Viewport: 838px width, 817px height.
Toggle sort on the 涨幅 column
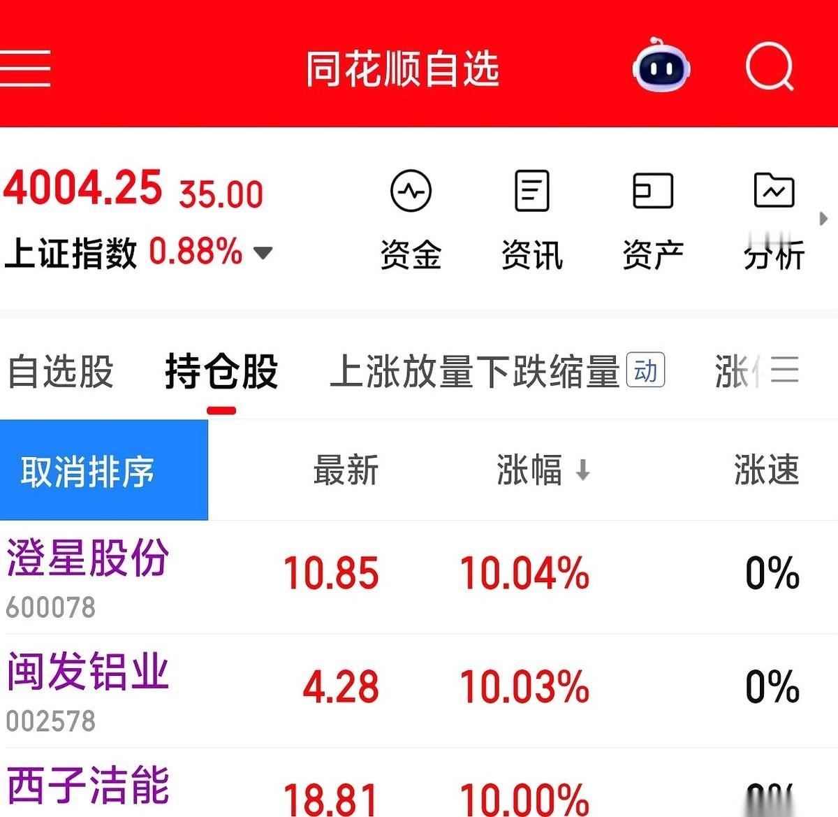pyautogui.click(x=529, y=470)
